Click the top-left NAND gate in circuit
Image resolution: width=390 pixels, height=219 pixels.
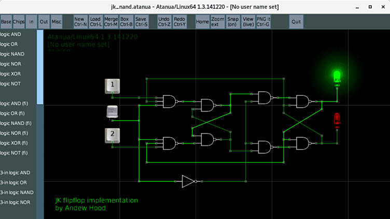[170, 101]
